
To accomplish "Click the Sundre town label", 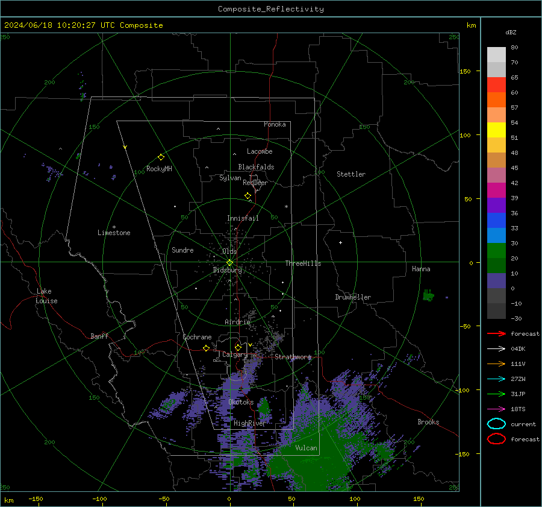I will pyautogui.click(x=182, y=250).
